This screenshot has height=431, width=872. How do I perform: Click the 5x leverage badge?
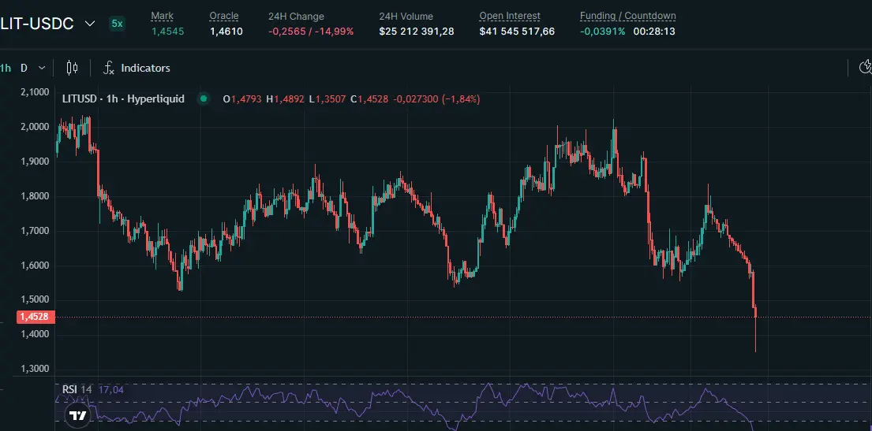point(117,24)
